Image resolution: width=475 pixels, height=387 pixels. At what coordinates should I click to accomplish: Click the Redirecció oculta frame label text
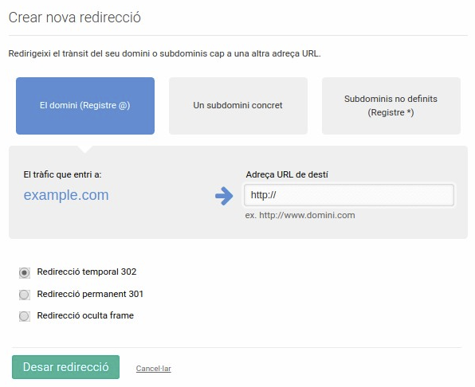[85, 315]
